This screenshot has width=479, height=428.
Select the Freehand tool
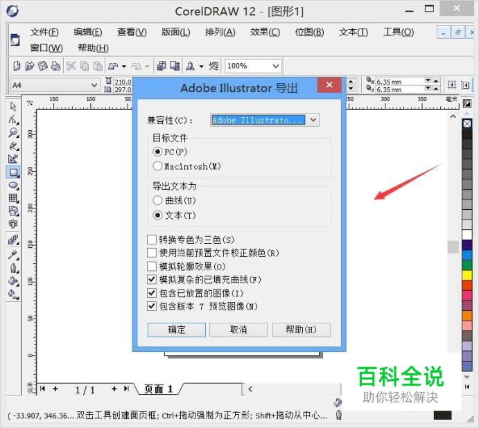click(x=13, y=145)
